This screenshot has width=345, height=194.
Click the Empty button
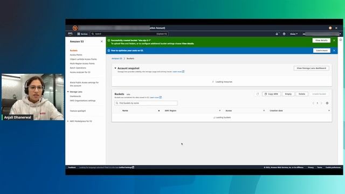[x=288, y=94]
